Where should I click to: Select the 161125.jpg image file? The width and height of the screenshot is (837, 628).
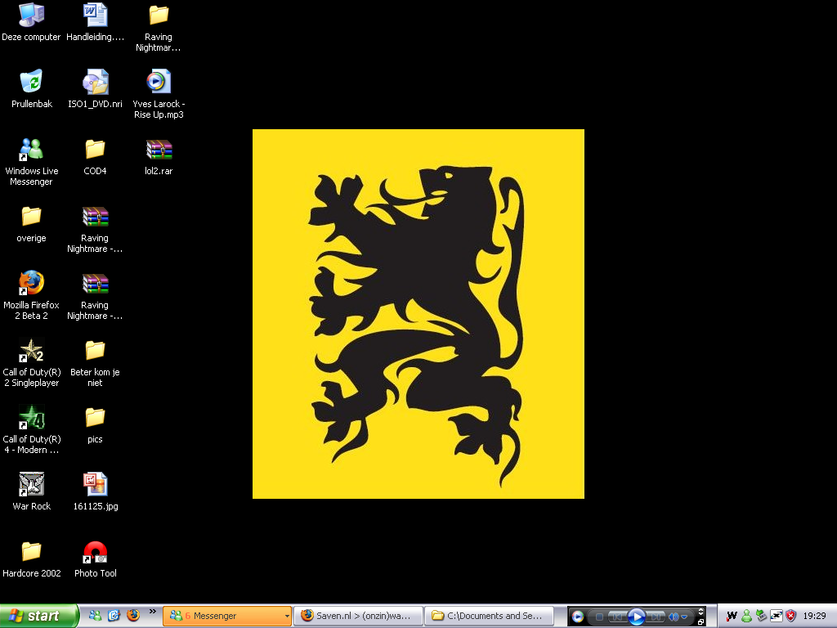click(95, 491)
